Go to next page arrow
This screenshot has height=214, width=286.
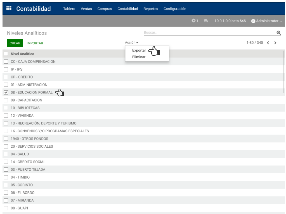275,43
